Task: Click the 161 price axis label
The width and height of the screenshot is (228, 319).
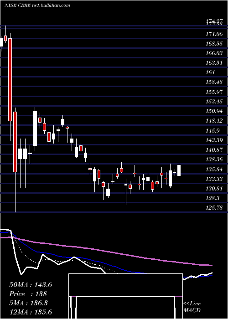Action: (x=211, y=72)
